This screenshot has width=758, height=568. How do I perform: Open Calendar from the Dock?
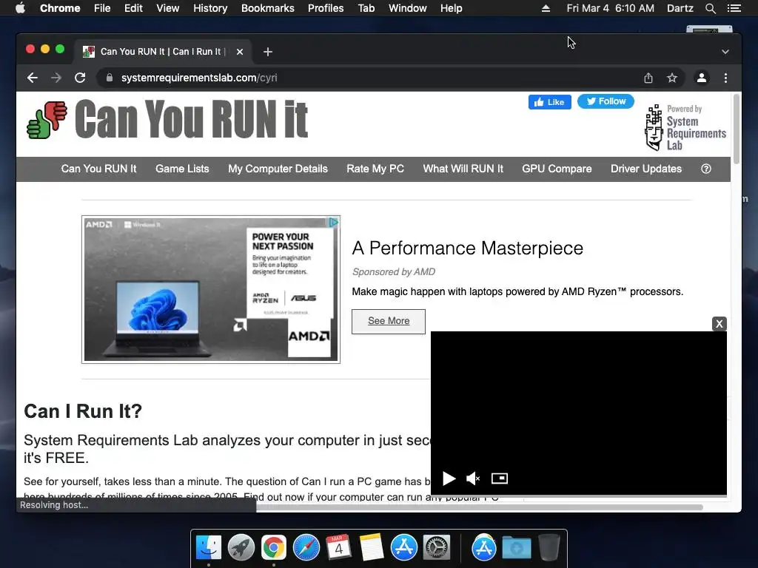coord(338,548)
